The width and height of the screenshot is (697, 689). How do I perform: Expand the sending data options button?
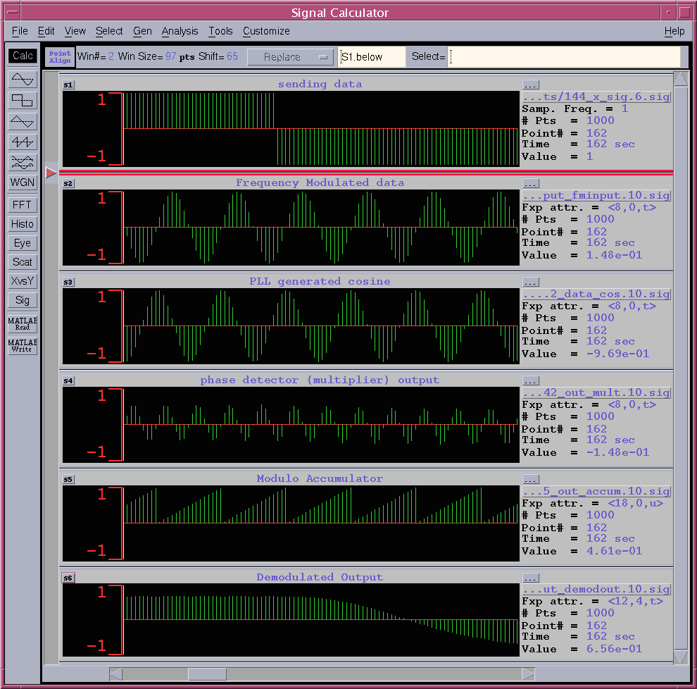(x=531, y=85)
